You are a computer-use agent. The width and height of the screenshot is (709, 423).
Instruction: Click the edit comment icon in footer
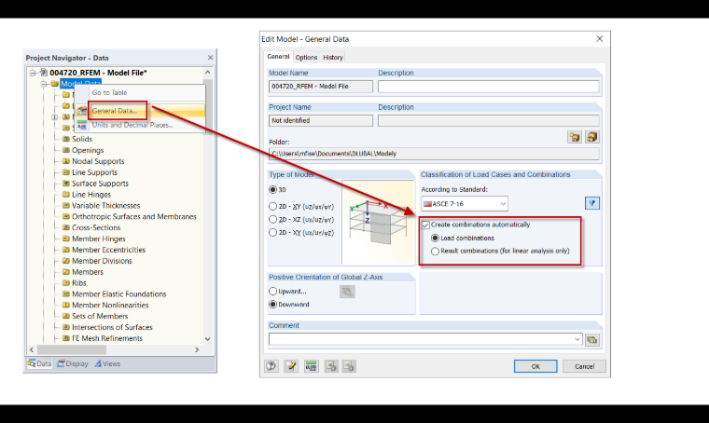click(x=291, y=366)
